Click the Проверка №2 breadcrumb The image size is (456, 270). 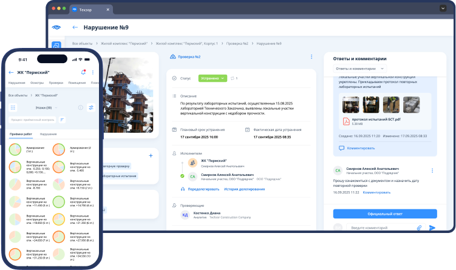coord(237,43)
